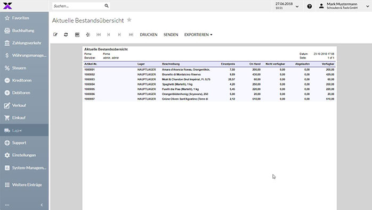Viewport: 372px width, 210px height.
Task: Click the user avatar icon
Action: tap(321, 6)
